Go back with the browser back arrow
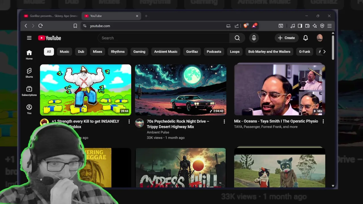Viewport: 363px width, 204px height. [x=26, y=26]
